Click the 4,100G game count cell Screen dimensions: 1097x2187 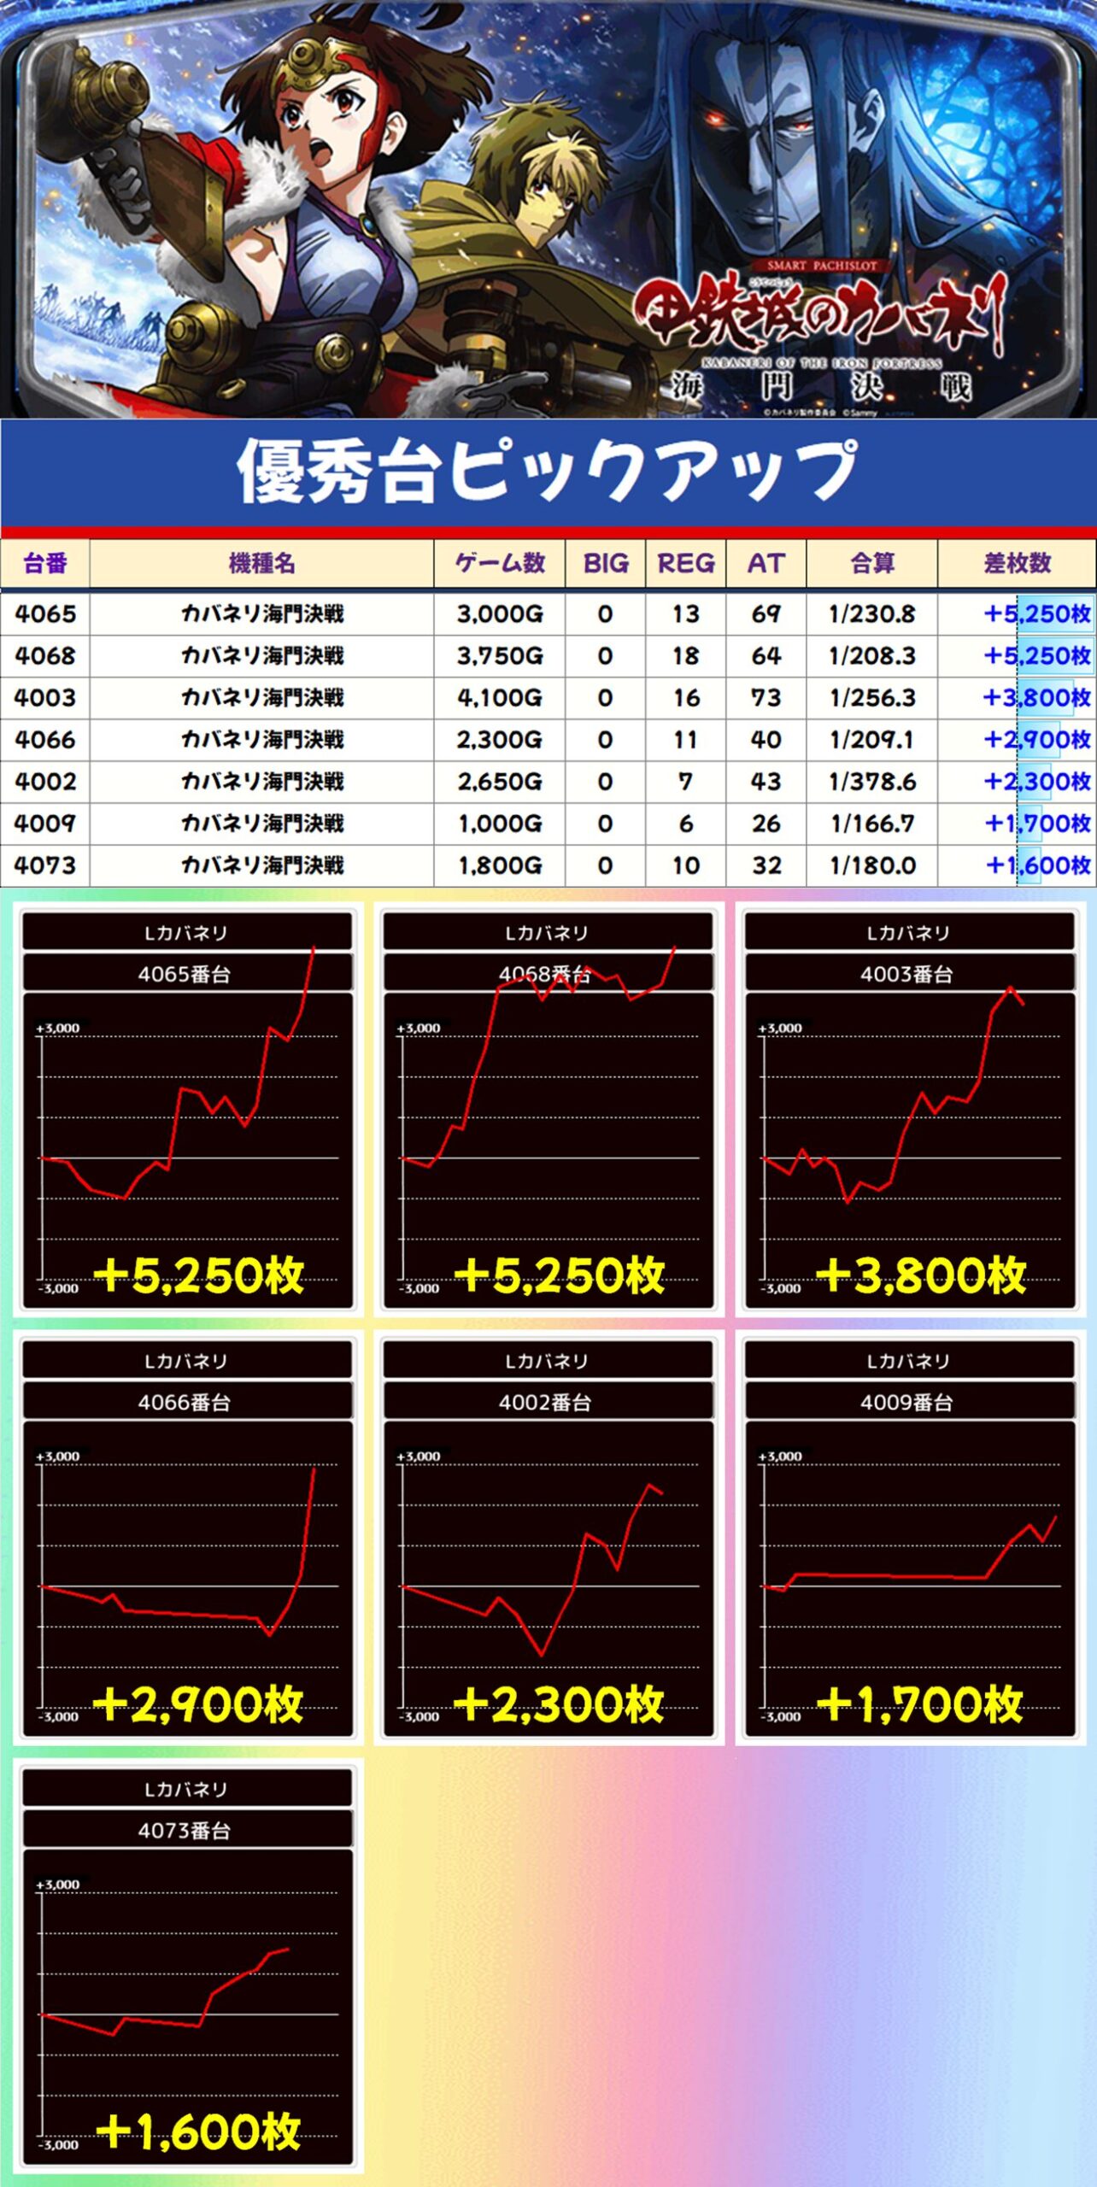point(500,698)
